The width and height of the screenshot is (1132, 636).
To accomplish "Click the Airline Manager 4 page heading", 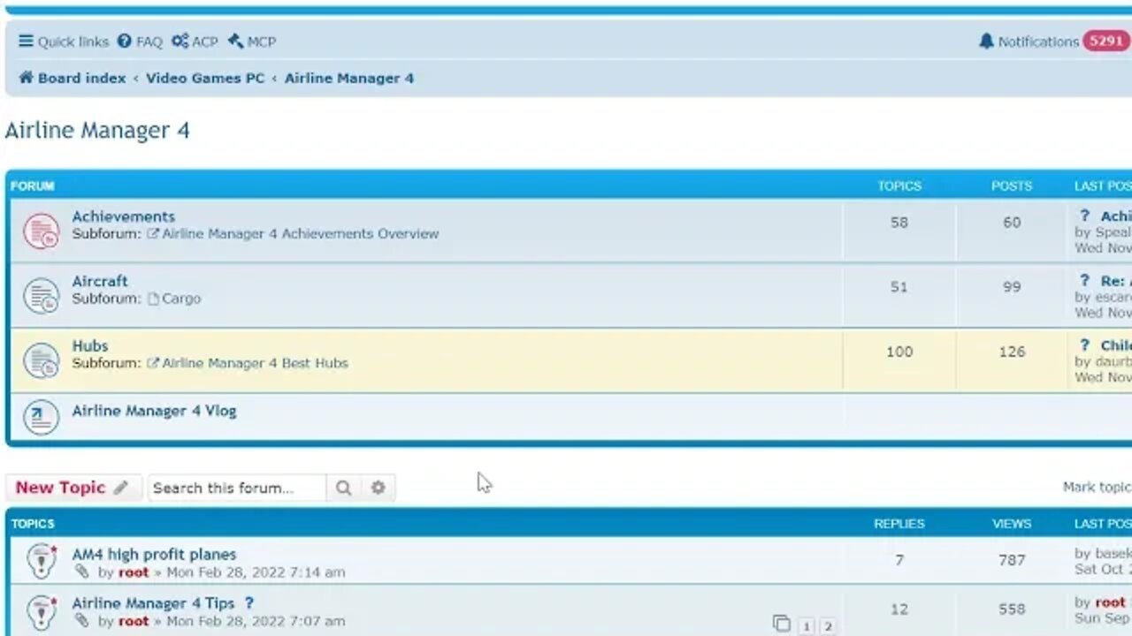I will [97, 131].
